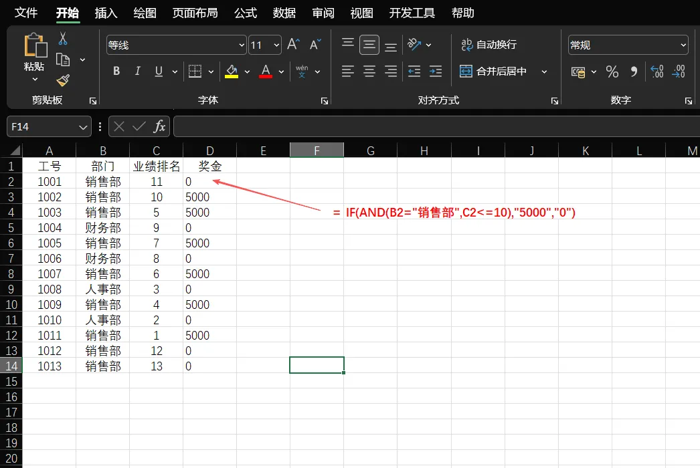The height and width of the screenshot is (468, 700).
Task: Open 数字 group dialog launcher
Action: click(x=689, y=101)
